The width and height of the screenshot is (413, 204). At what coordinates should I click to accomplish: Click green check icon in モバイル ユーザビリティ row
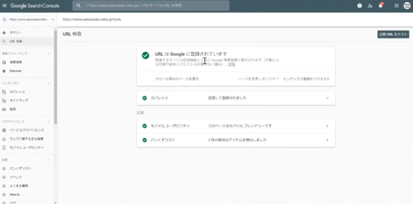(144, 126)
